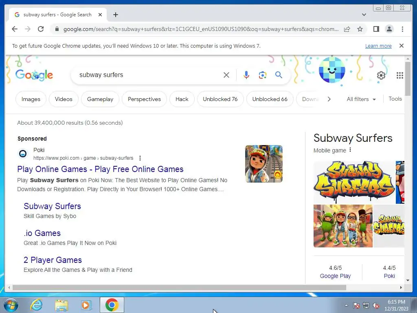Open Windows Explorer from taskbar
The width and height of the screenshot is (417, 313).
[x=61, y=305]
